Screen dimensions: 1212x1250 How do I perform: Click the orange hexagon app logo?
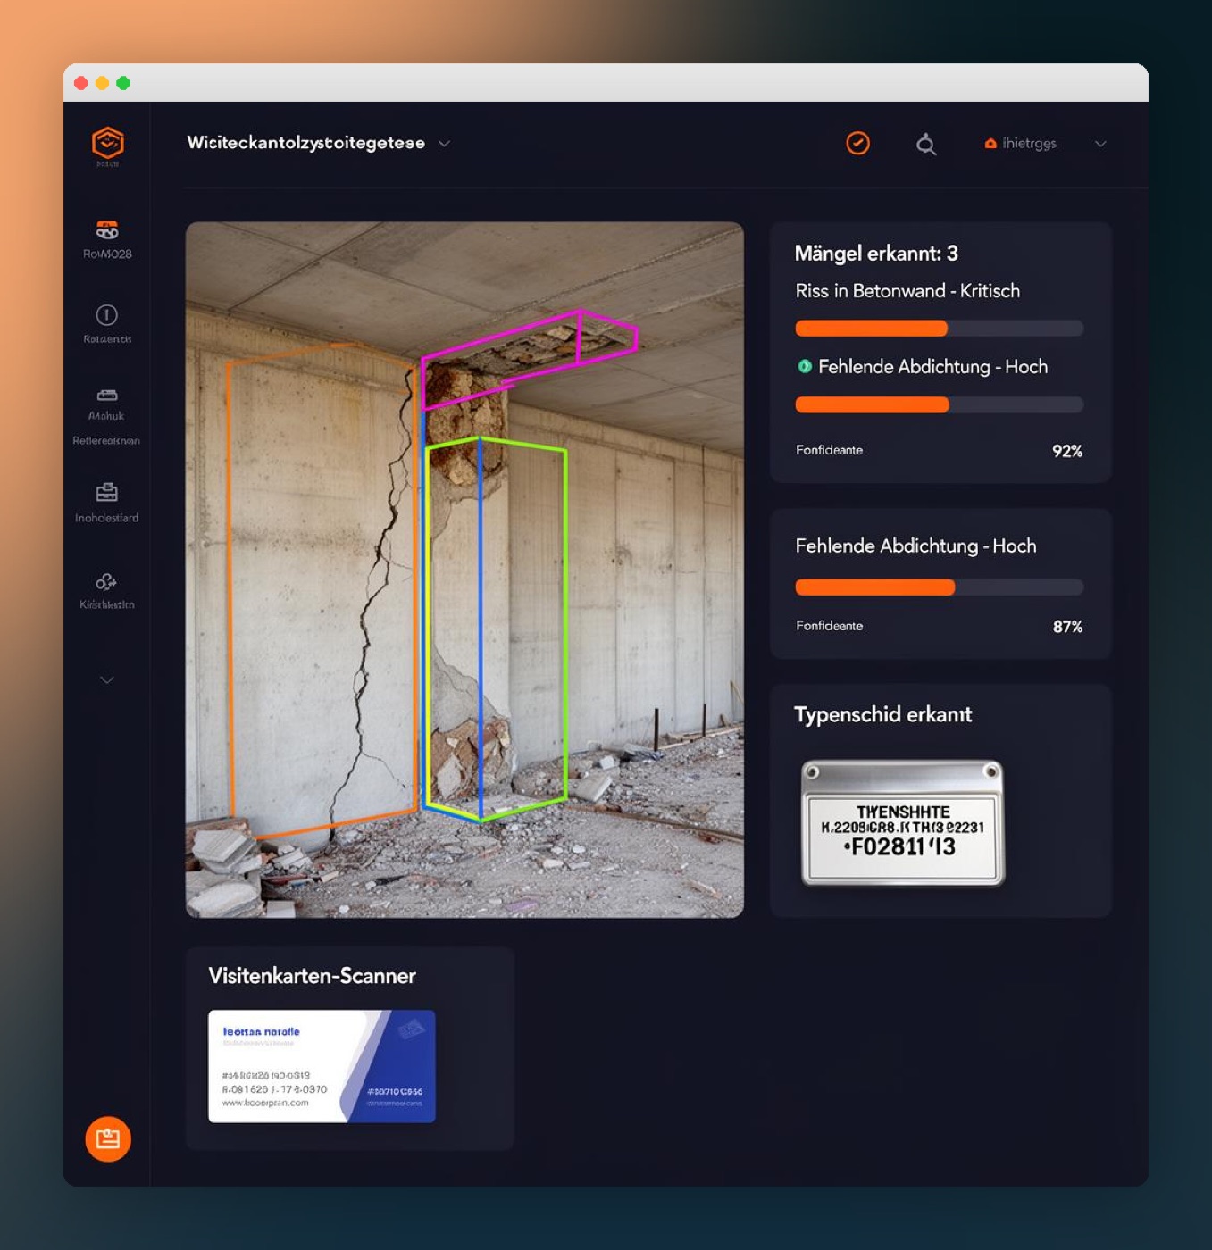click(x=107, y=144)
